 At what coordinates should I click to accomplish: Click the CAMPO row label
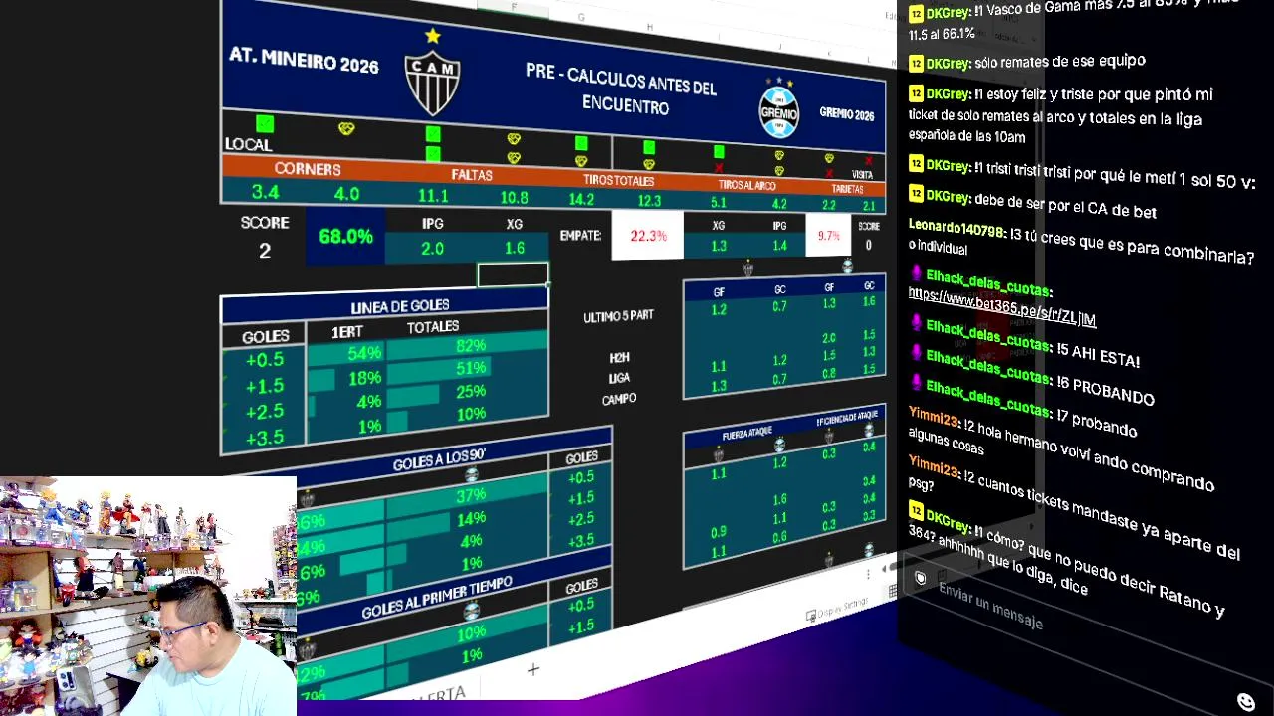(x=619, y=399)
